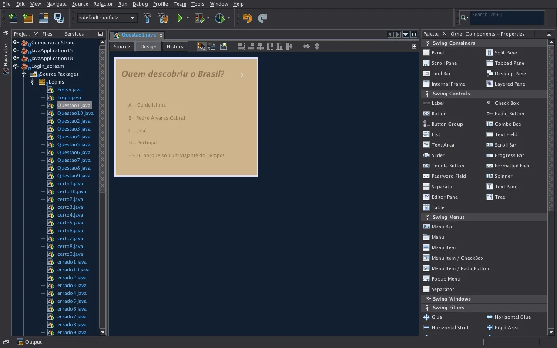Open the Refactor menu
The height and width of the screenshot is (348, 557).
point(103,4)
